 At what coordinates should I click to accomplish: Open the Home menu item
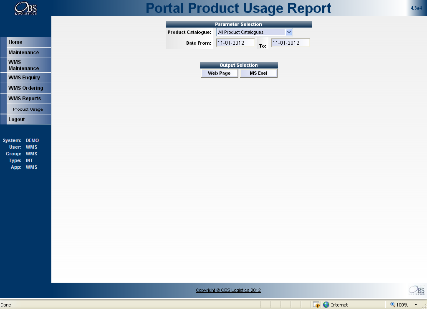[29, 42]
